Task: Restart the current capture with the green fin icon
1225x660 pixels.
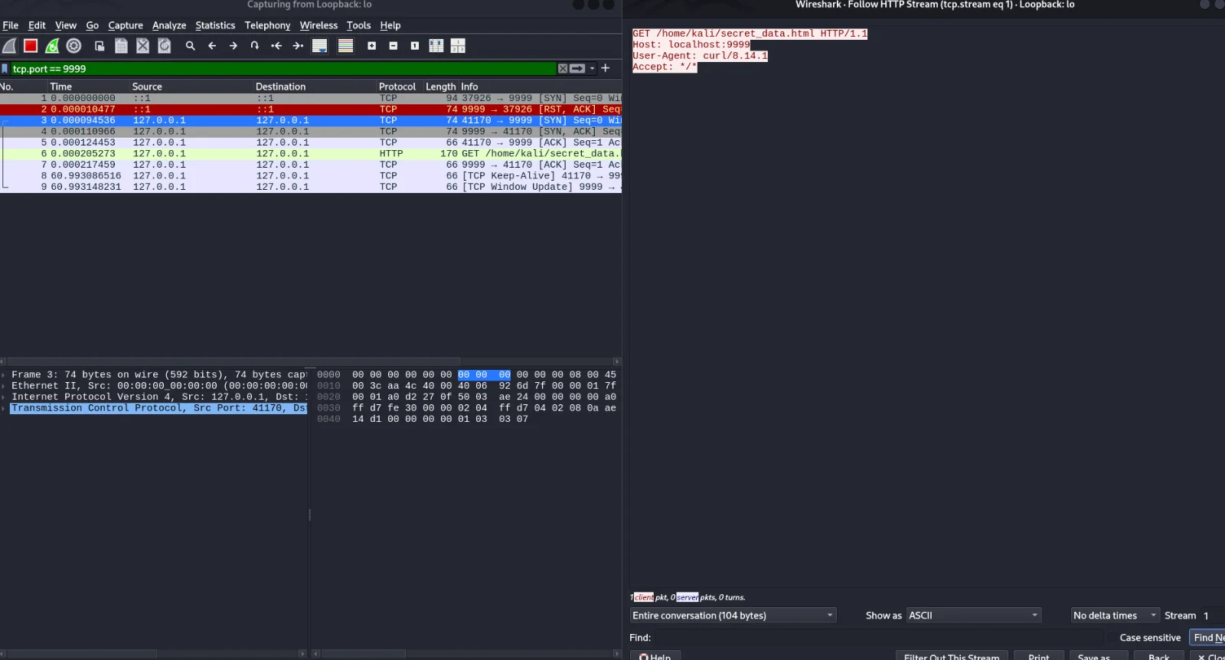Action: click(52, 46)
